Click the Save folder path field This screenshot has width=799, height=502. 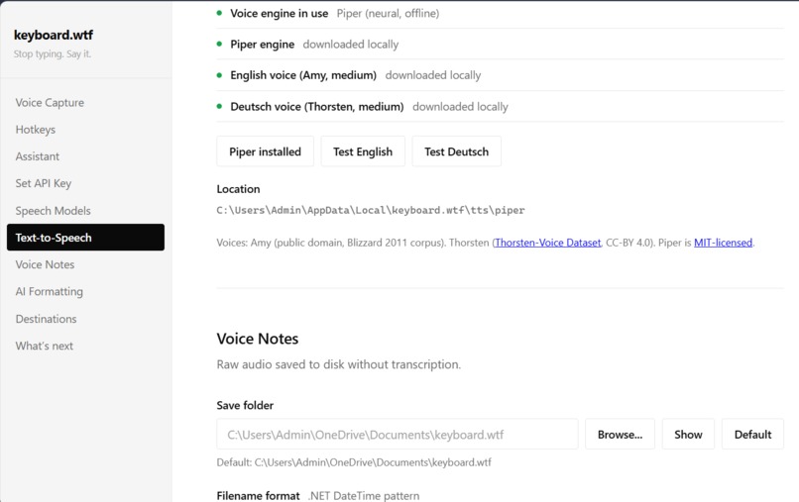point(398,435)
